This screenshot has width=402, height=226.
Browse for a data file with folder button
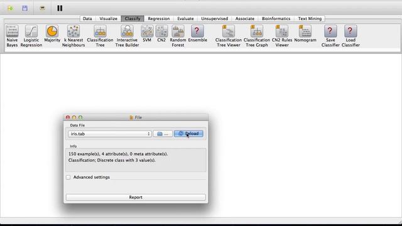[x=163, y=134]
